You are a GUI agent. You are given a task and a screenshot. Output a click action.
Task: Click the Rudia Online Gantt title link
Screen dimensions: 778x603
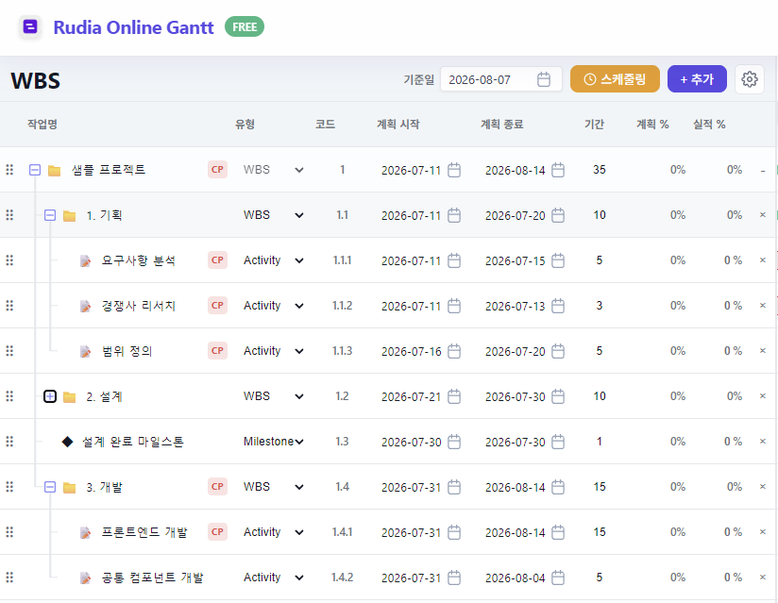(x=133, y=27)
